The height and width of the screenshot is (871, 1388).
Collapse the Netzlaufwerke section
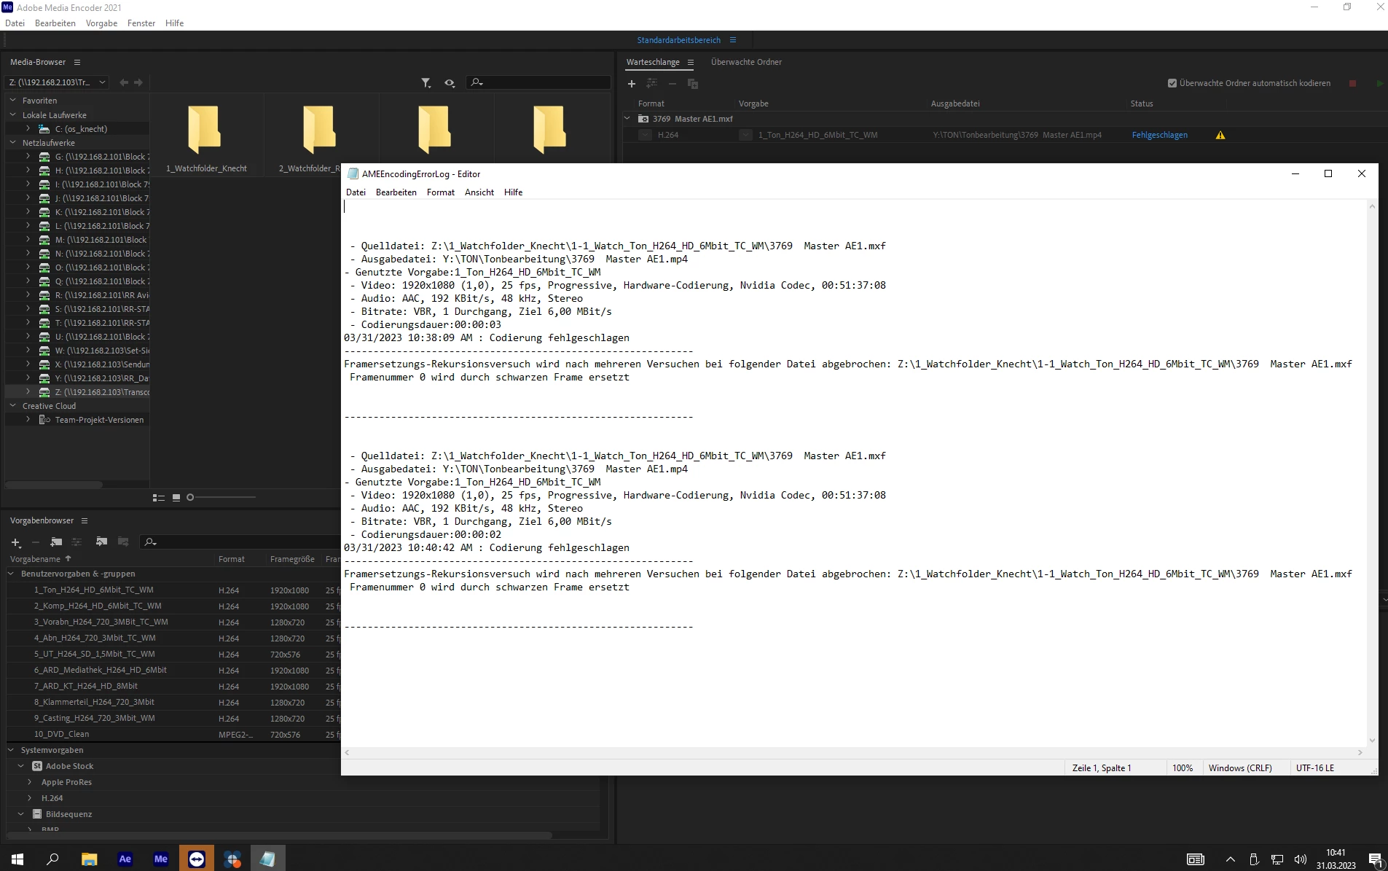[12, 143]
